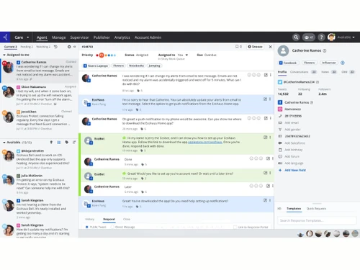Switch to the Close tab
Image resolution: width=360 pixels, height=270 pixels.
point(127,219)
